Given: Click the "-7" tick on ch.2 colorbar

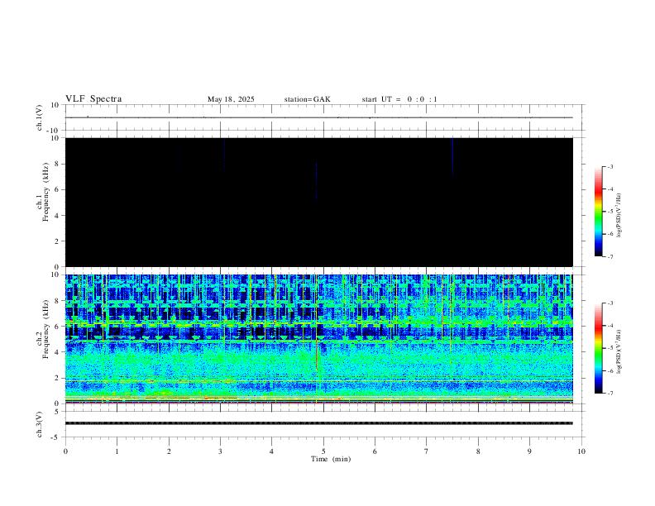Looking at the screenshot, I should (x=610, y=393).
